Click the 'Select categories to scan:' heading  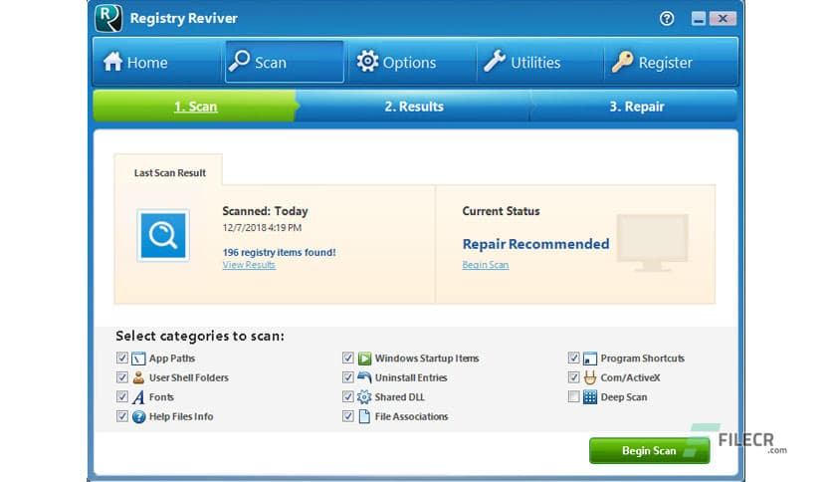tap(199, 336)
